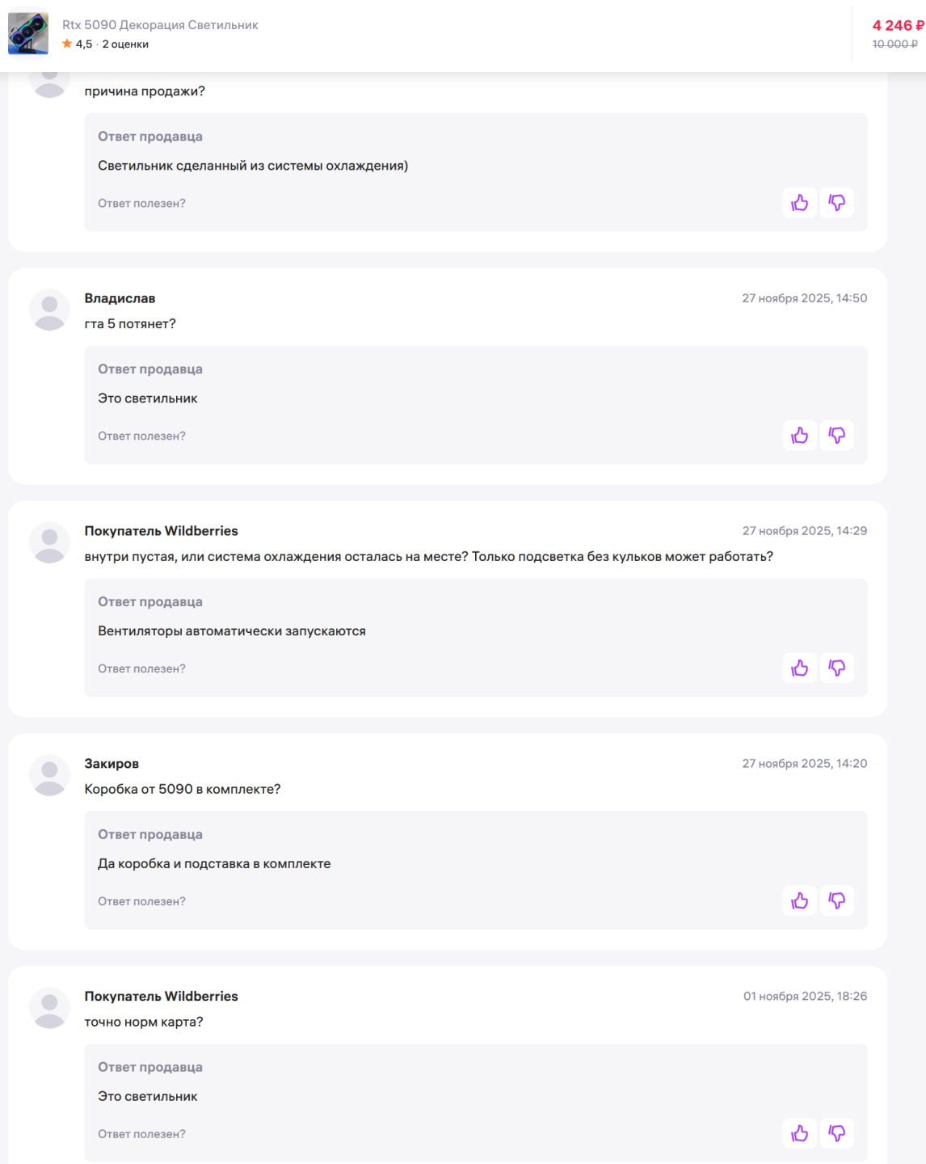926x1164 pixels.
Task: Like the answer about box and stand included
Action: pos(799,901)
